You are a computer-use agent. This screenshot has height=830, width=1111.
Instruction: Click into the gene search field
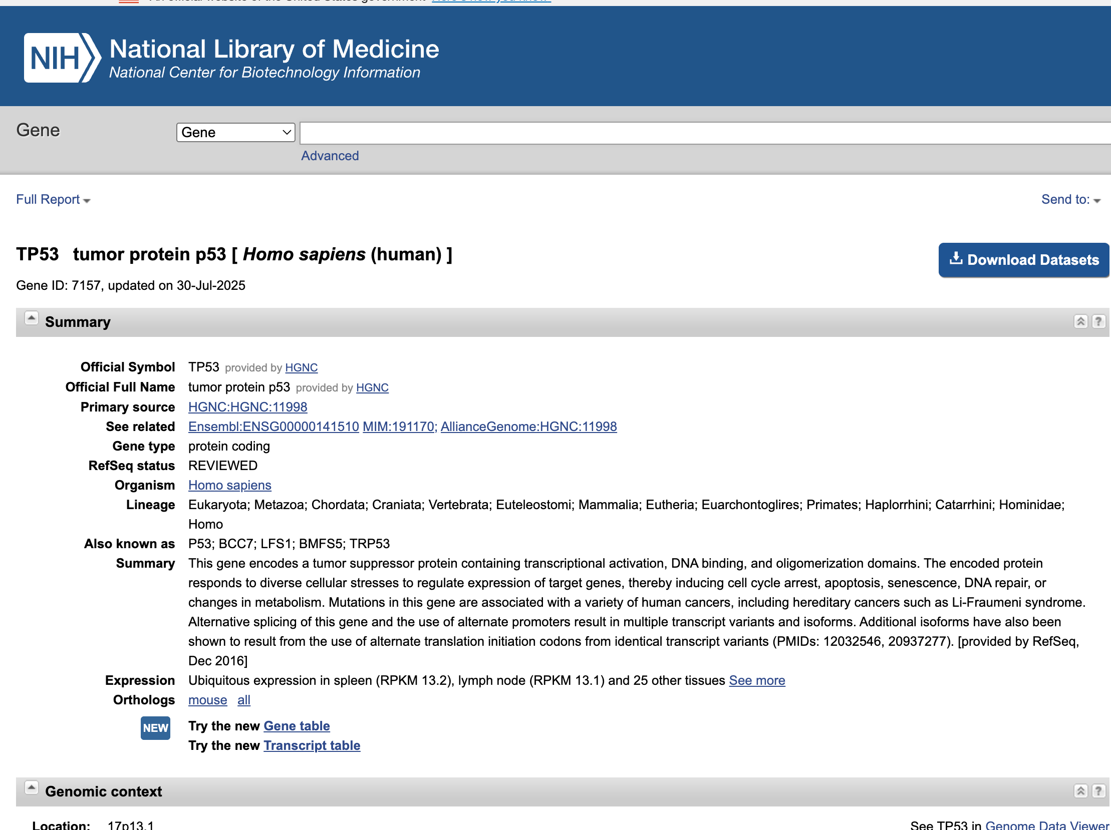click(x=703, y=133)
